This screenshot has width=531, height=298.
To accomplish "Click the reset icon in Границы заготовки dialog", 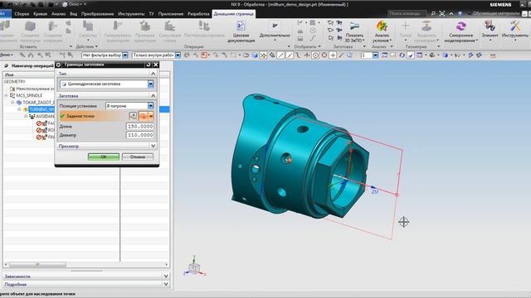I will [148, 65].
